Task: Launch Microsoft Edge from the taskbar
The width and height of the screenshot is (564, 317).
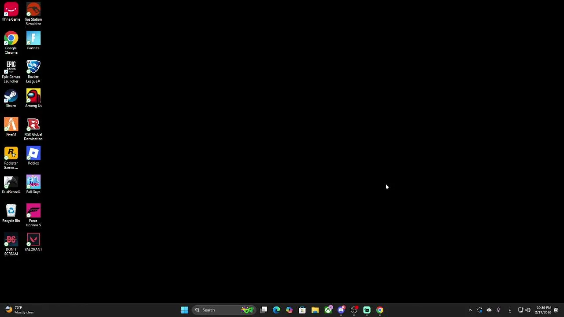Action: coord(276,310)
